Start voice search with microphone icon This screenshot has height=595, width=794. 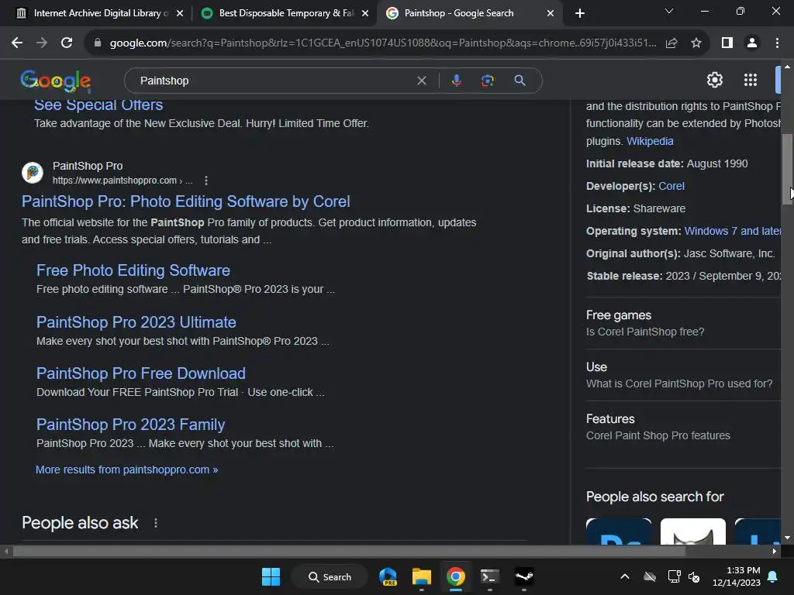[456, 81]
